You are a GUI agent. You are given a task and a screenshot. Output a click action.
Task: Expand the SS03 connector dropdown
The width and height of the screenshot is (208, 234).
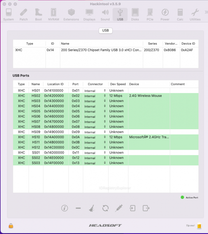click(95, 163)
